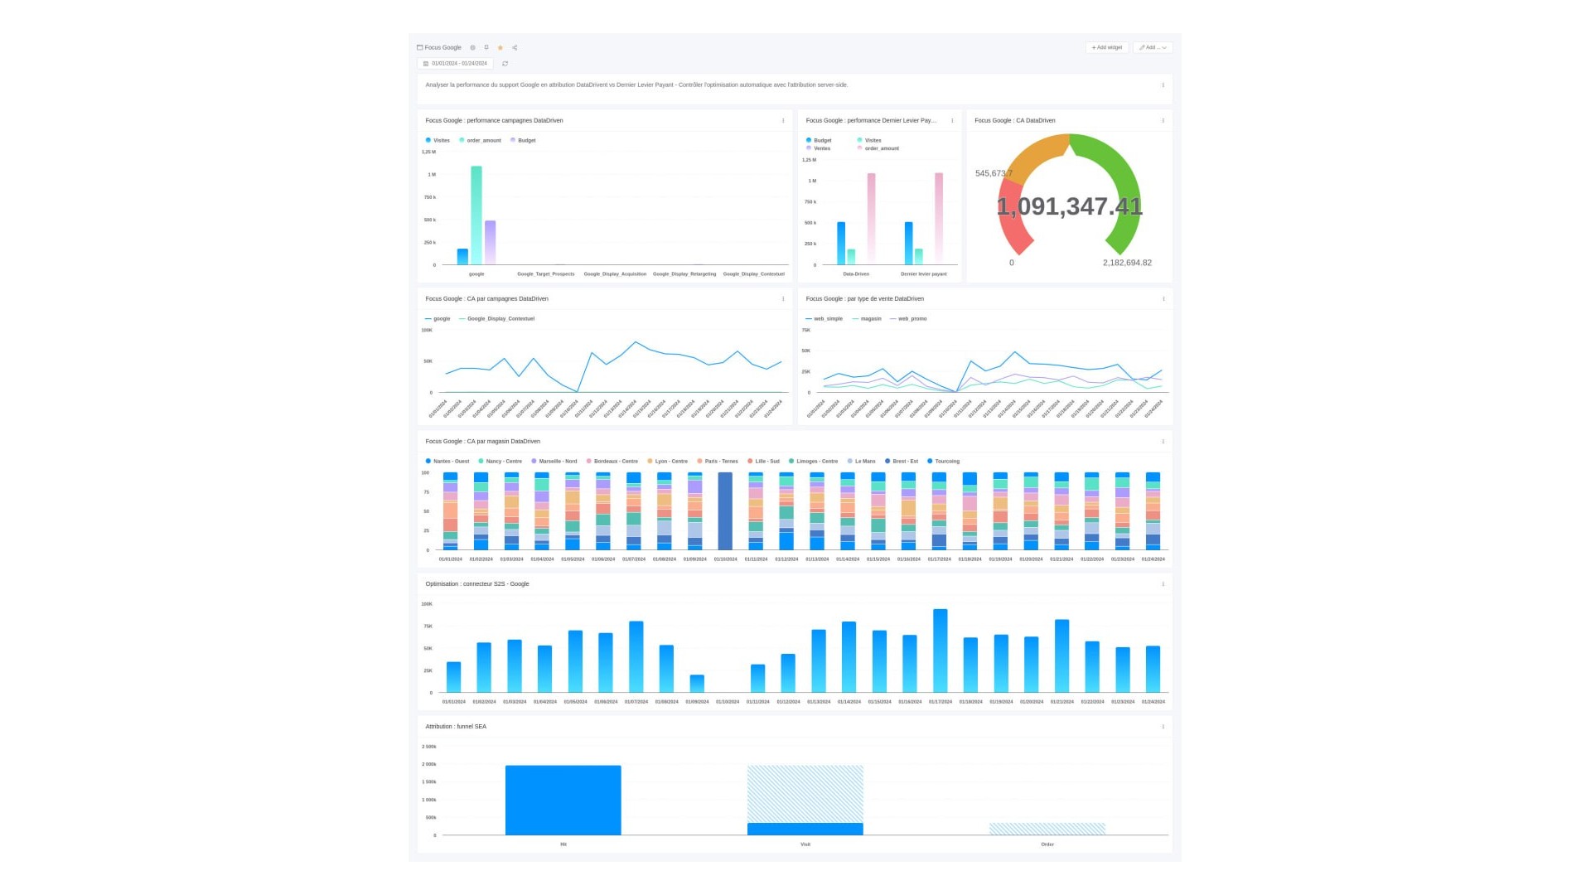This screenshot has width=1591, height=895.
Task: Toggle the 'Visites' legend in performance campagnes chart
Action: tap(438, 140)
